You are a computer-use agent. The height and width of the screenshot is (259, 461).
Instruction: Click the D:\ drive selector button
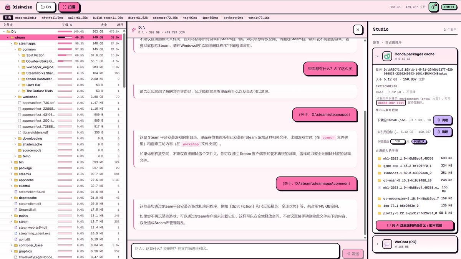click(x=46, y=7)
